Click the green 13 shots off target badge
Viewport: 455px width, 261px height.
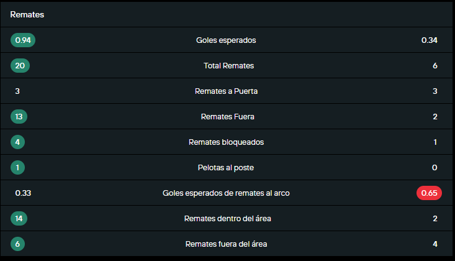[20, 117]
